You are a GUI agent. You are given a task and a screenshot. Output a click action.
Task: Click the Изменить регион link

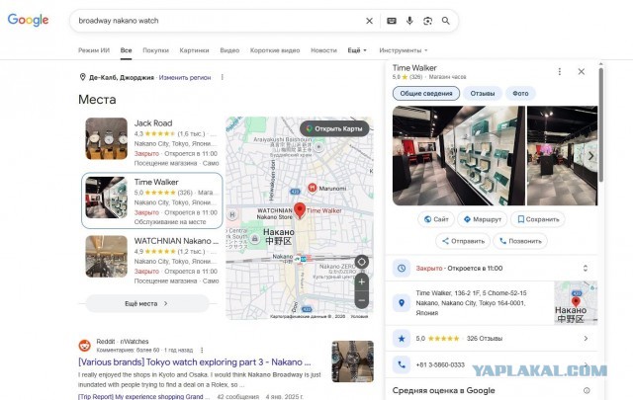tap(185, 77)
